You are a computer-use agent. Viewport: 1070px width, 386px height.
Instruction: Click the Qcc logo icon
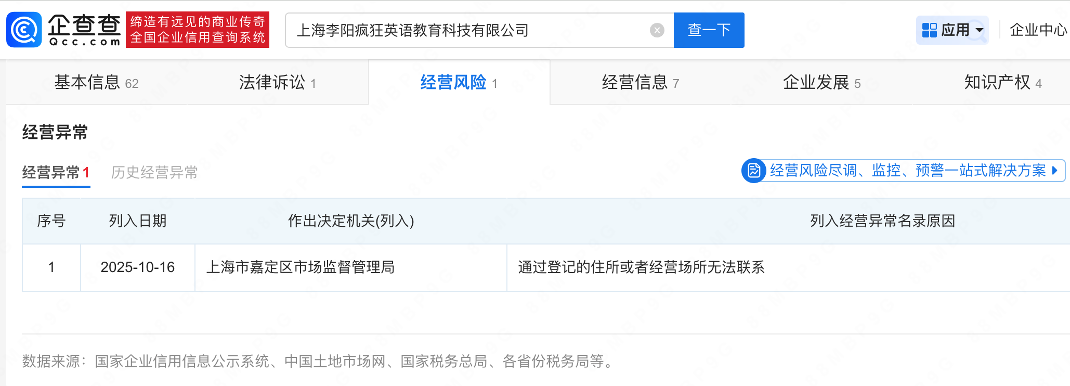pos(24,30)
